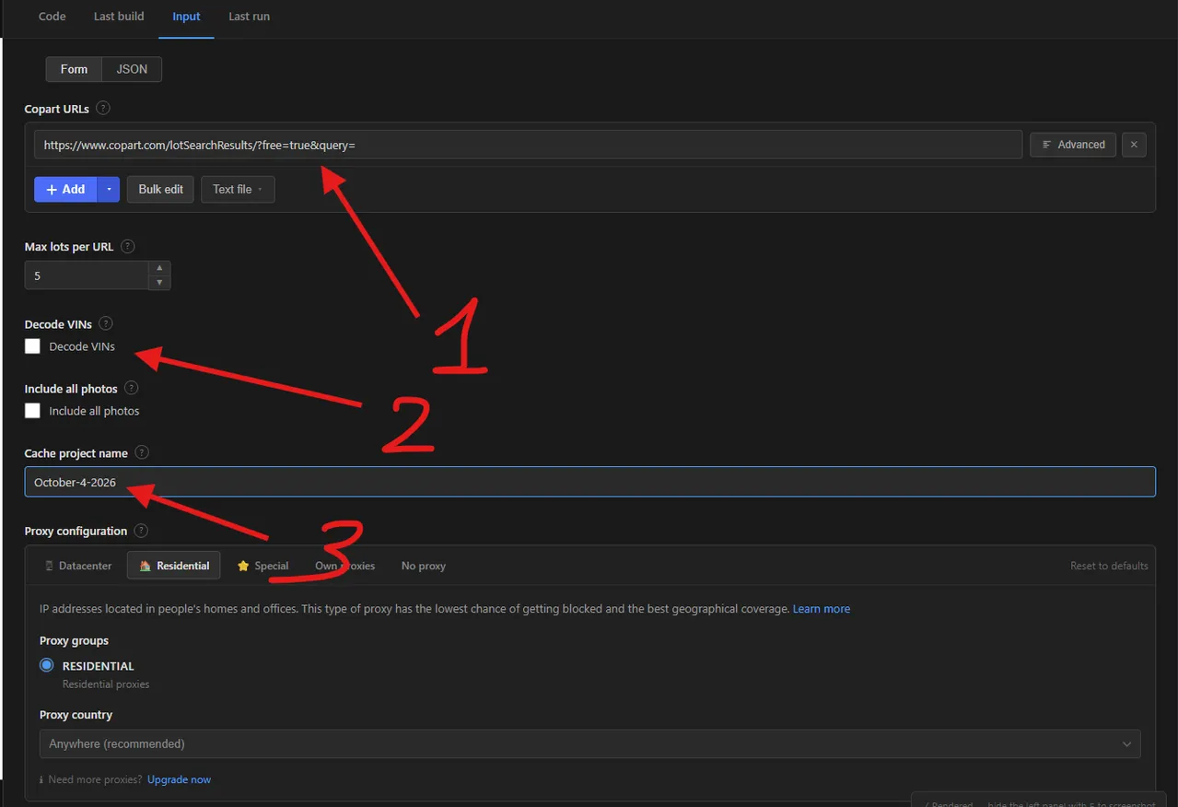
Task: Open the Code tab
Action: (52, 17)
